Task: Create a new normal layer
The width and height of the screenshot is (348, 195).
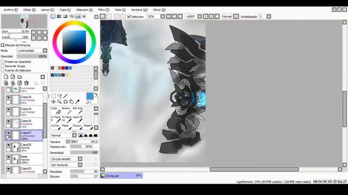Action: pos(6,77)
